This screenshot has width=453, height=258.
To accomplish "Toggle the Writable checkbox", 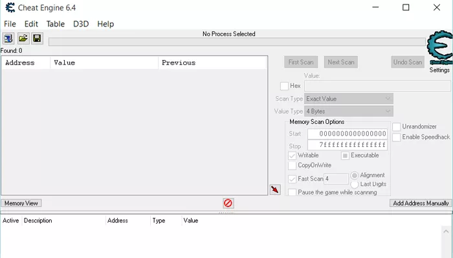I will point(292,155).
